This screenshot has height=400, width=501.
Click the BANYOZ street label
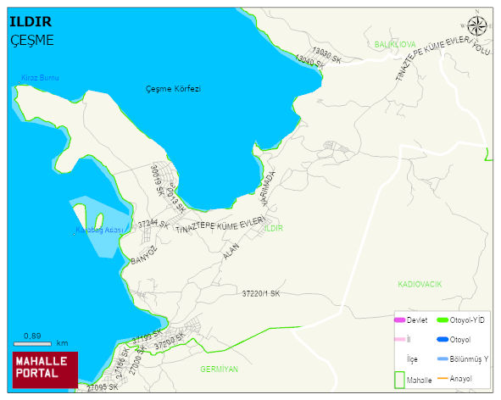144,255
